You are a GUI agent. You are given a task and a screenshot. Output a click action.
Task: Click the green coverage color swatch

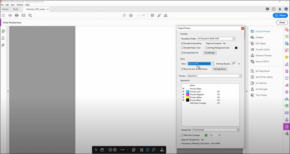206,135
